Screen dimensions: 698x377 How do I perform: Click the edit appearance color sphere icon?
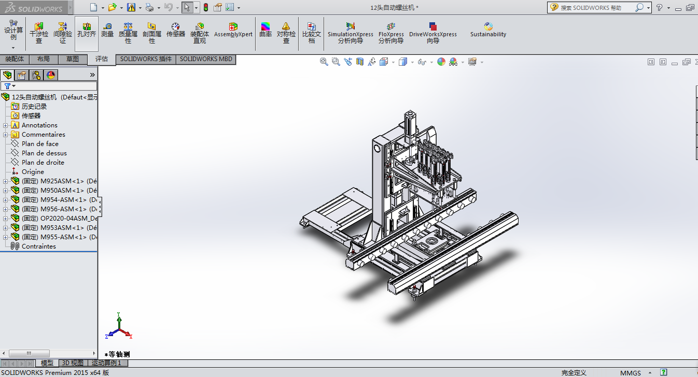click(x=441, y=62)
